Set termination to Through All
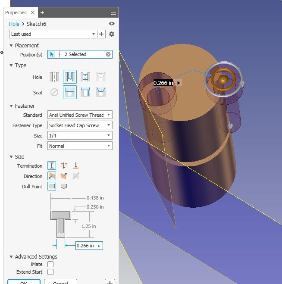Image resolution: width=282 pixels, height=284 pixels. 64,165
